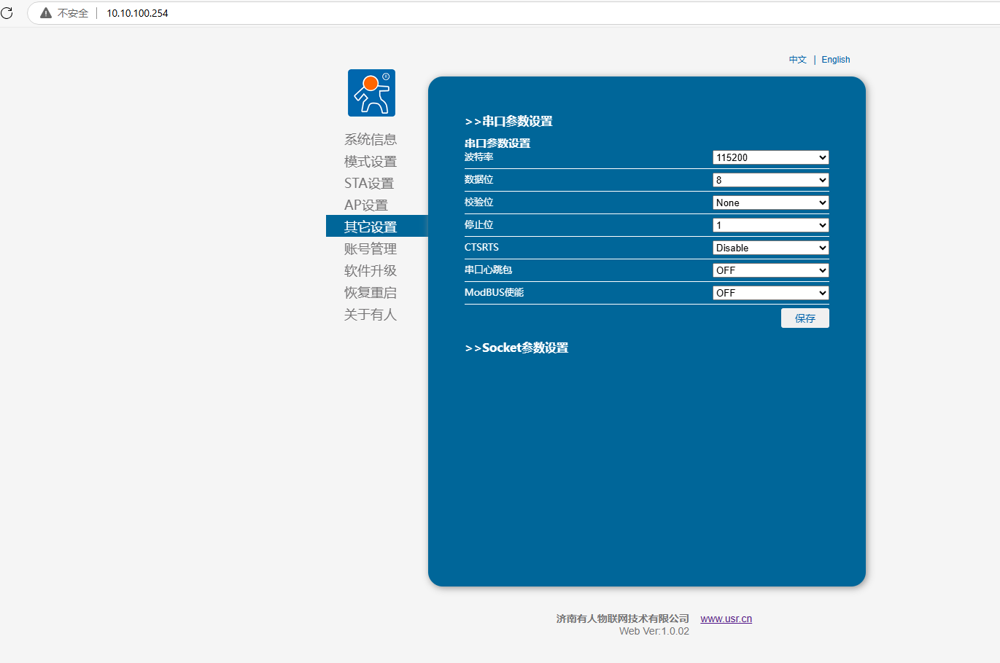
Task: Open the 停止位 stop bits dropdown
Action: point(770,225)
